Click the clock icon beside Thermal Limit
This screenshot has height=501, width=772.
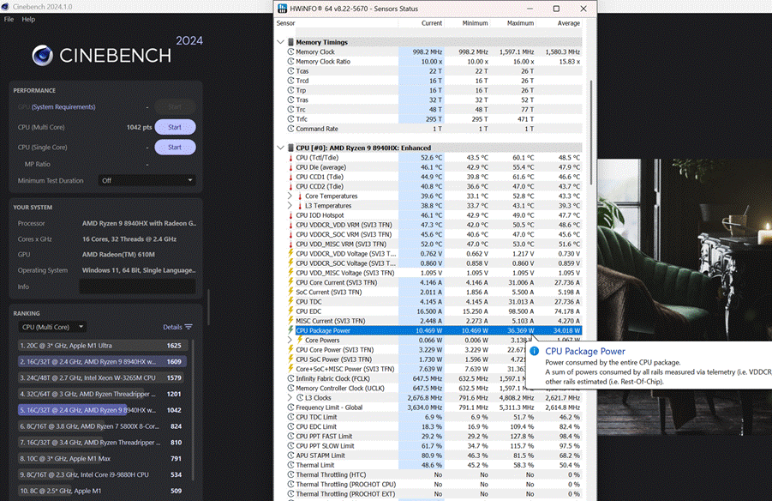(290, 465)
